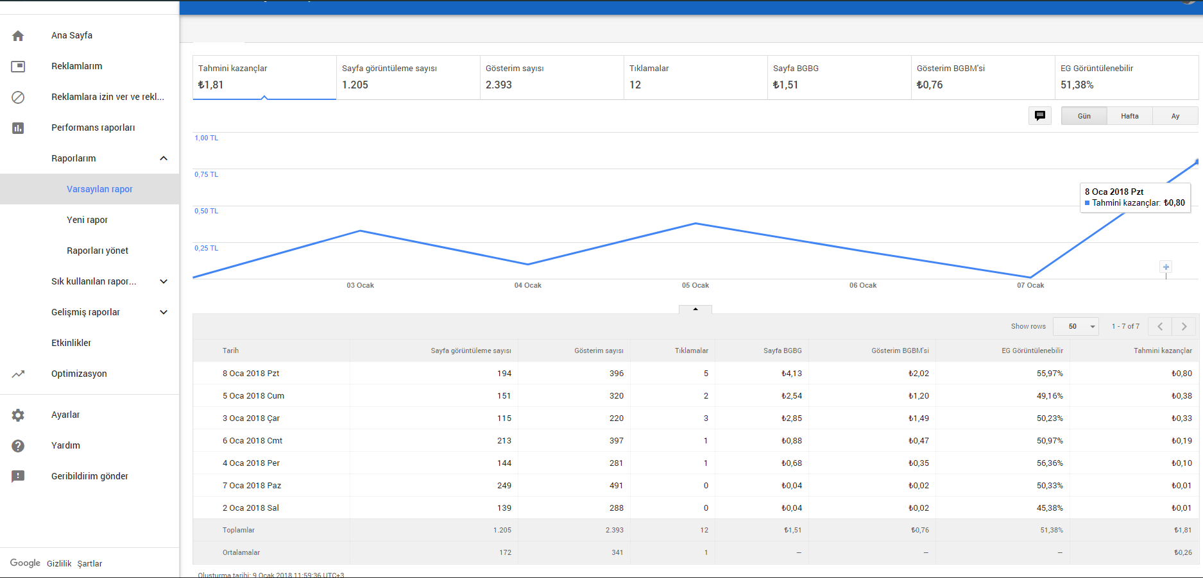Click the Yardım question mark icon
The width and height of the screenshot is (1203, 578).
[18, 446]
